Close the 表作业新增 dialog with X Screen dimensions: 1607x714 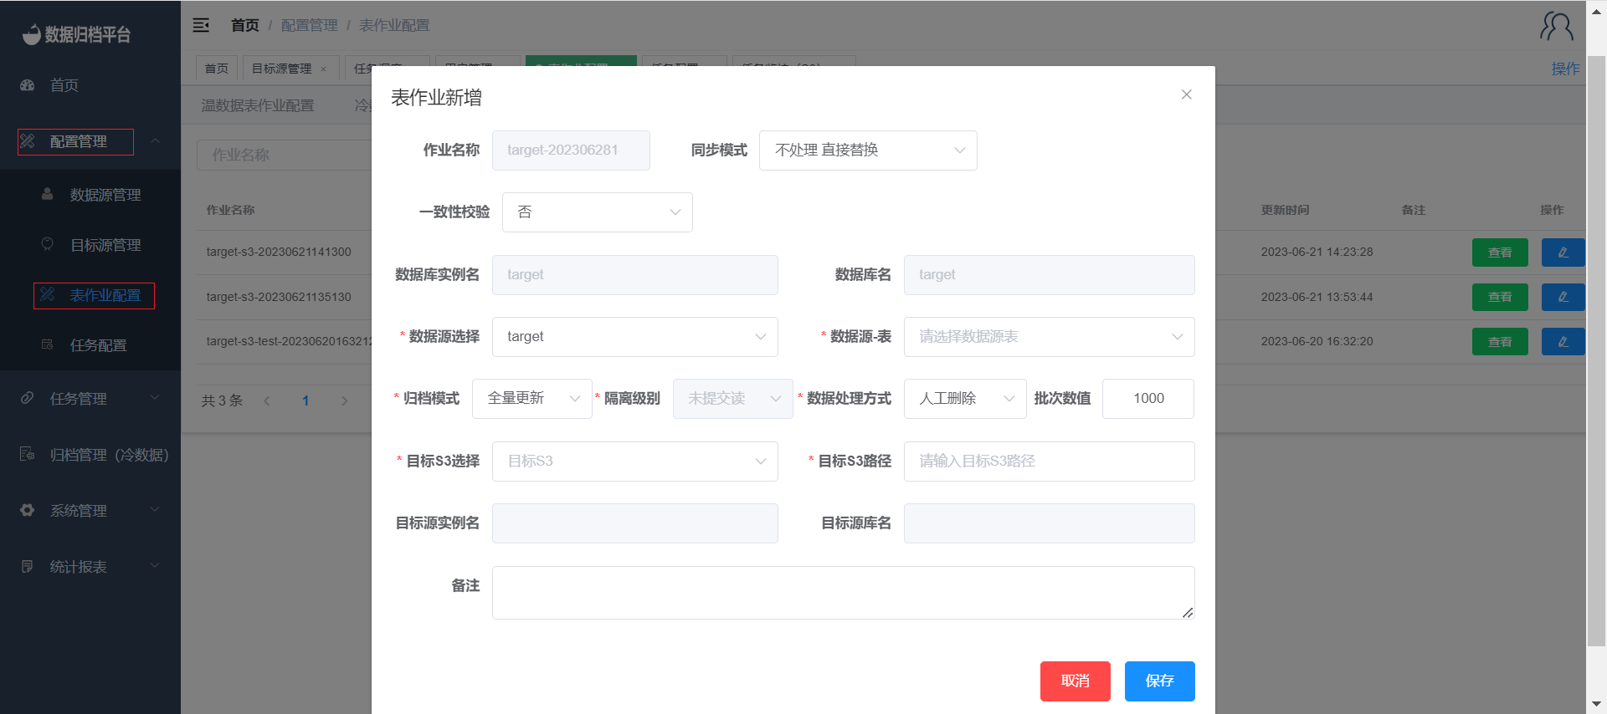point(1186,94)
